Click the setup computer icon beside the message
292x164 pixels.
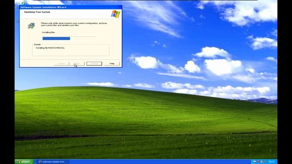(31, 26)
